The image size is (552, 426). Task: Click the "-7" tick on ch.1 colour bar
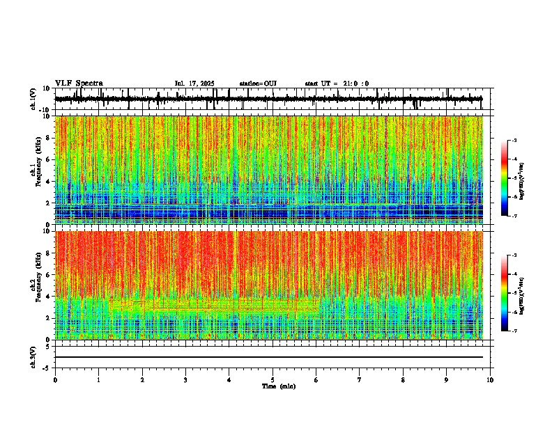514,216
